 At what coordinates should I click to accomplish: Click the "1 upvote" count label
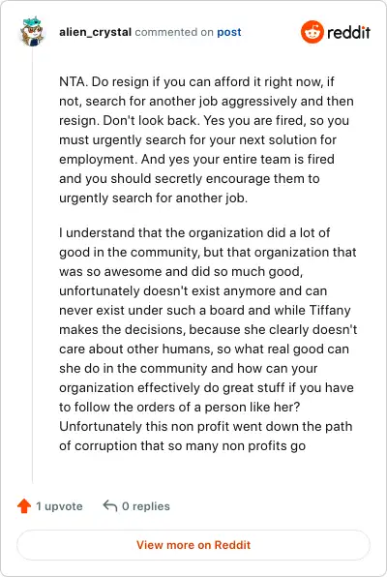[x=59, y=506]
